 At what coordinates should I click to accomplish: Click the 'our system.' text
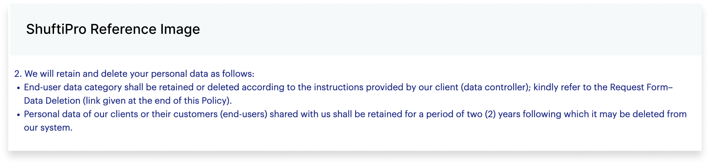(x=48, y=128)
